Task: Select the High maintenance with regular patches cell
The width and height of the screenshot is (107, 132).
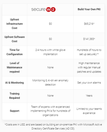Action: coord(89,67)
